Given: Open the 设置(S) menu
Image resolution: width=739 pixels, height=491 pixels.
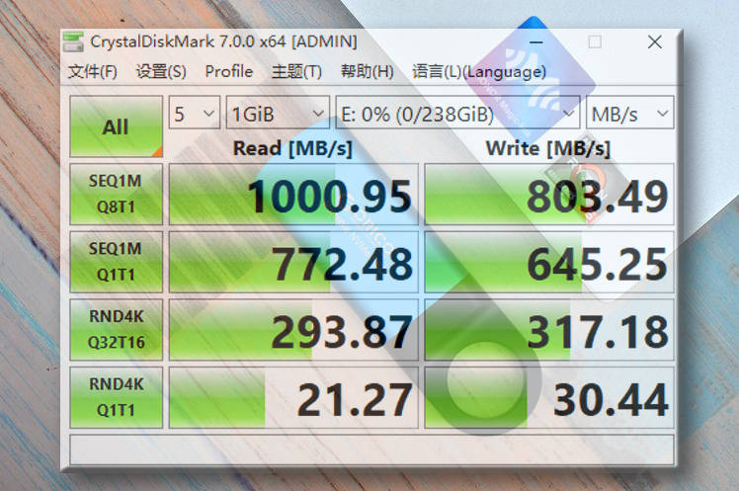Looking at the screenshot, I should [161, 71].
